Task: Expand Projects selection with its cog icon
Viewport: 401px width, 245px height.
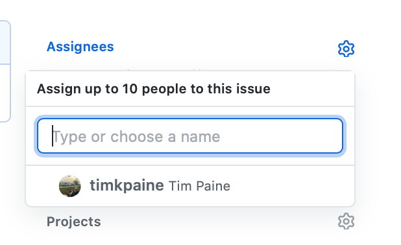Action: tap(346, 221)
